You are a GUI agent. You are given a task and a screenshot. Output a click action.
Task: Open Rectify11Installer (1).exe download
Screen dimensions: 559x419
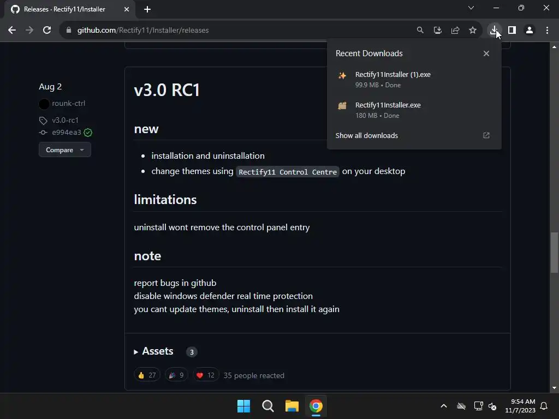(414, 80)
